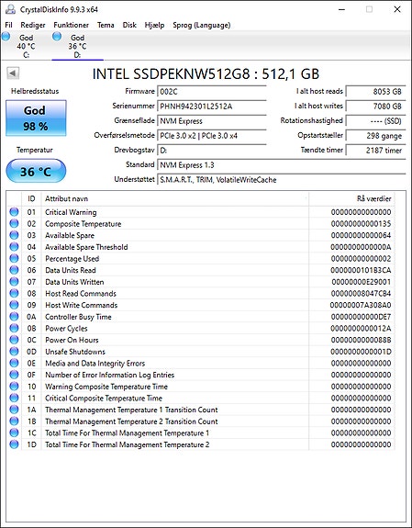This screenshot has width=412, height=528.
Task: Click the 36 °C temperature button
Action: tap(36, 171)
